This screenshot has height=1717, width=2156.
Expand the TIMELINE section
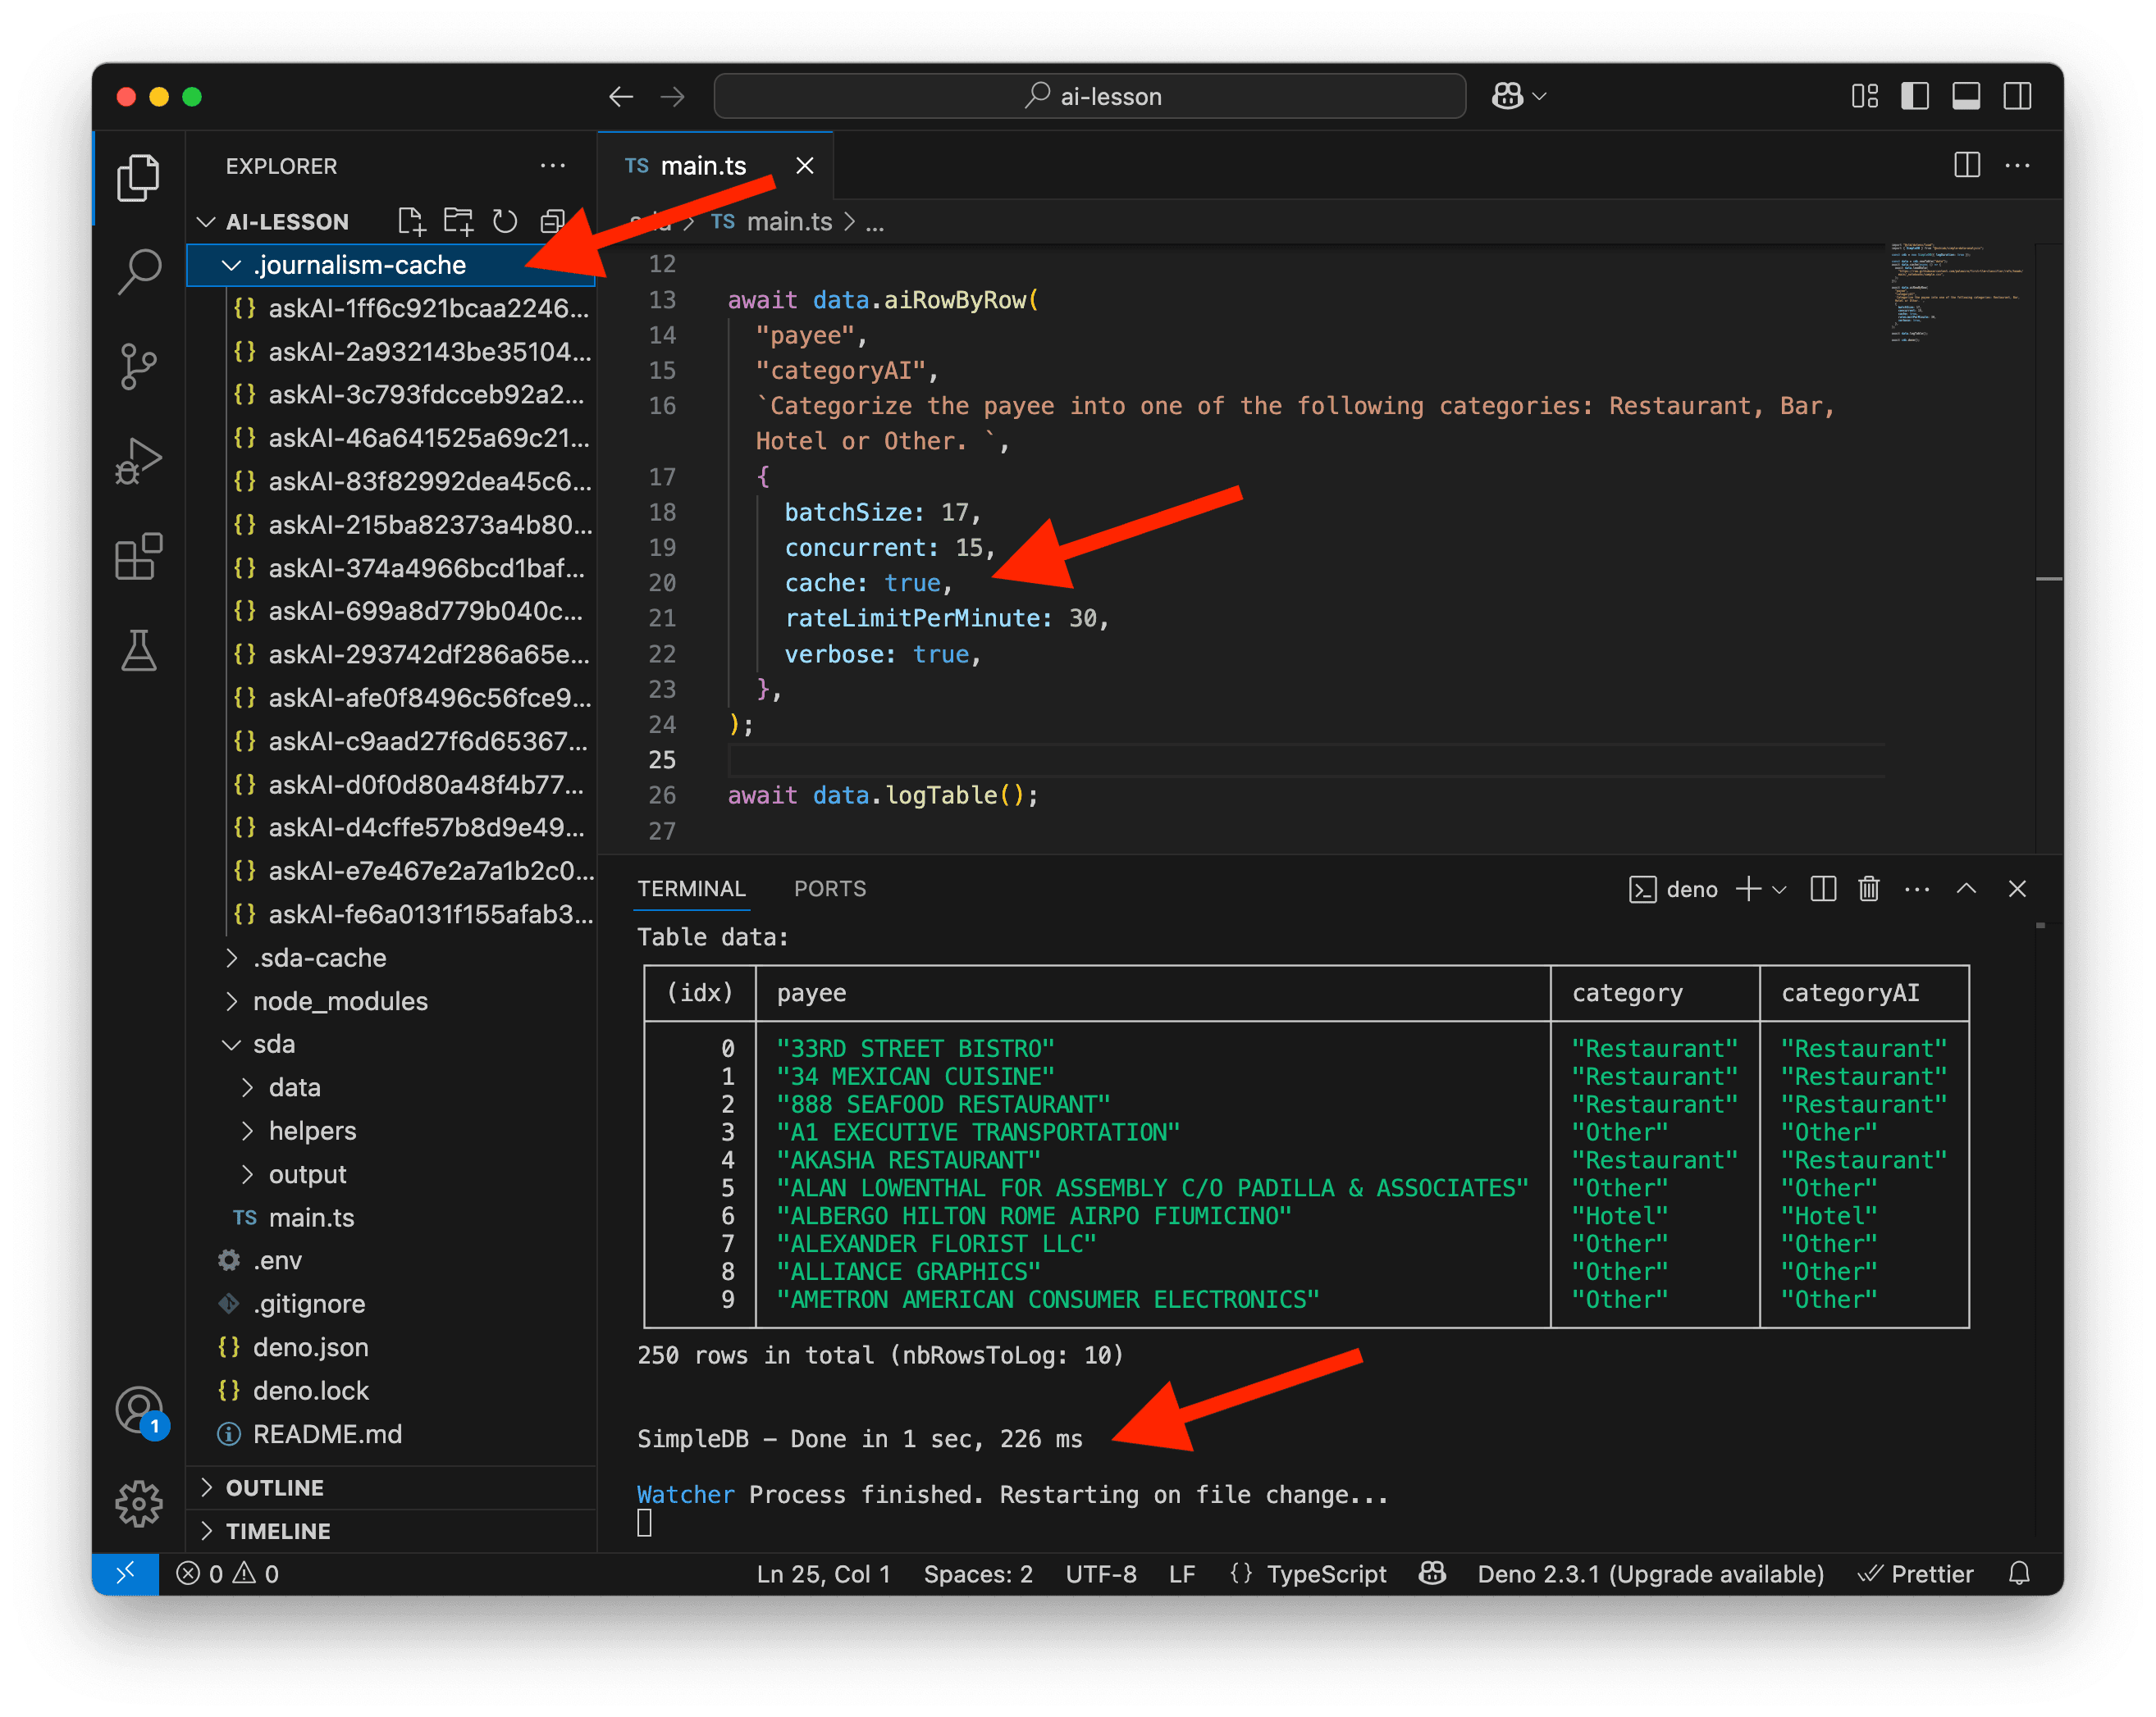(x=391, y=1530)
